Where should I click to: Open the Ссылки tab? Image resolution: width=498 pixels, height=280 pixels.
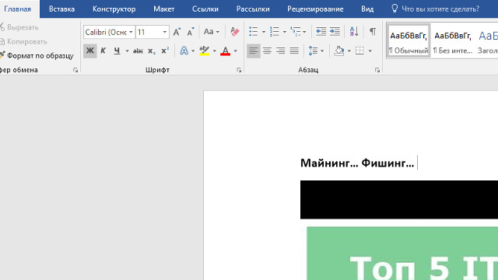click(x=205, y=9)
